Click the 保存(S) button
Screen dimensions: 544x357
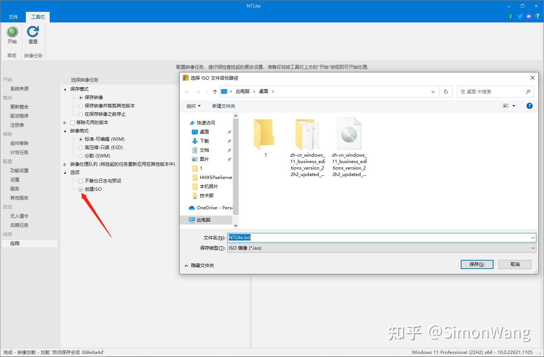tap(477, 264)
